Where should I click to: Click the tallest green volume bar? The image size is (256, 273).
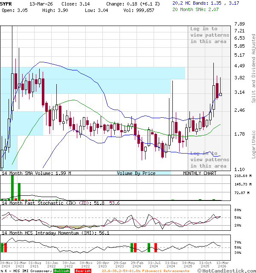point(12,187)
